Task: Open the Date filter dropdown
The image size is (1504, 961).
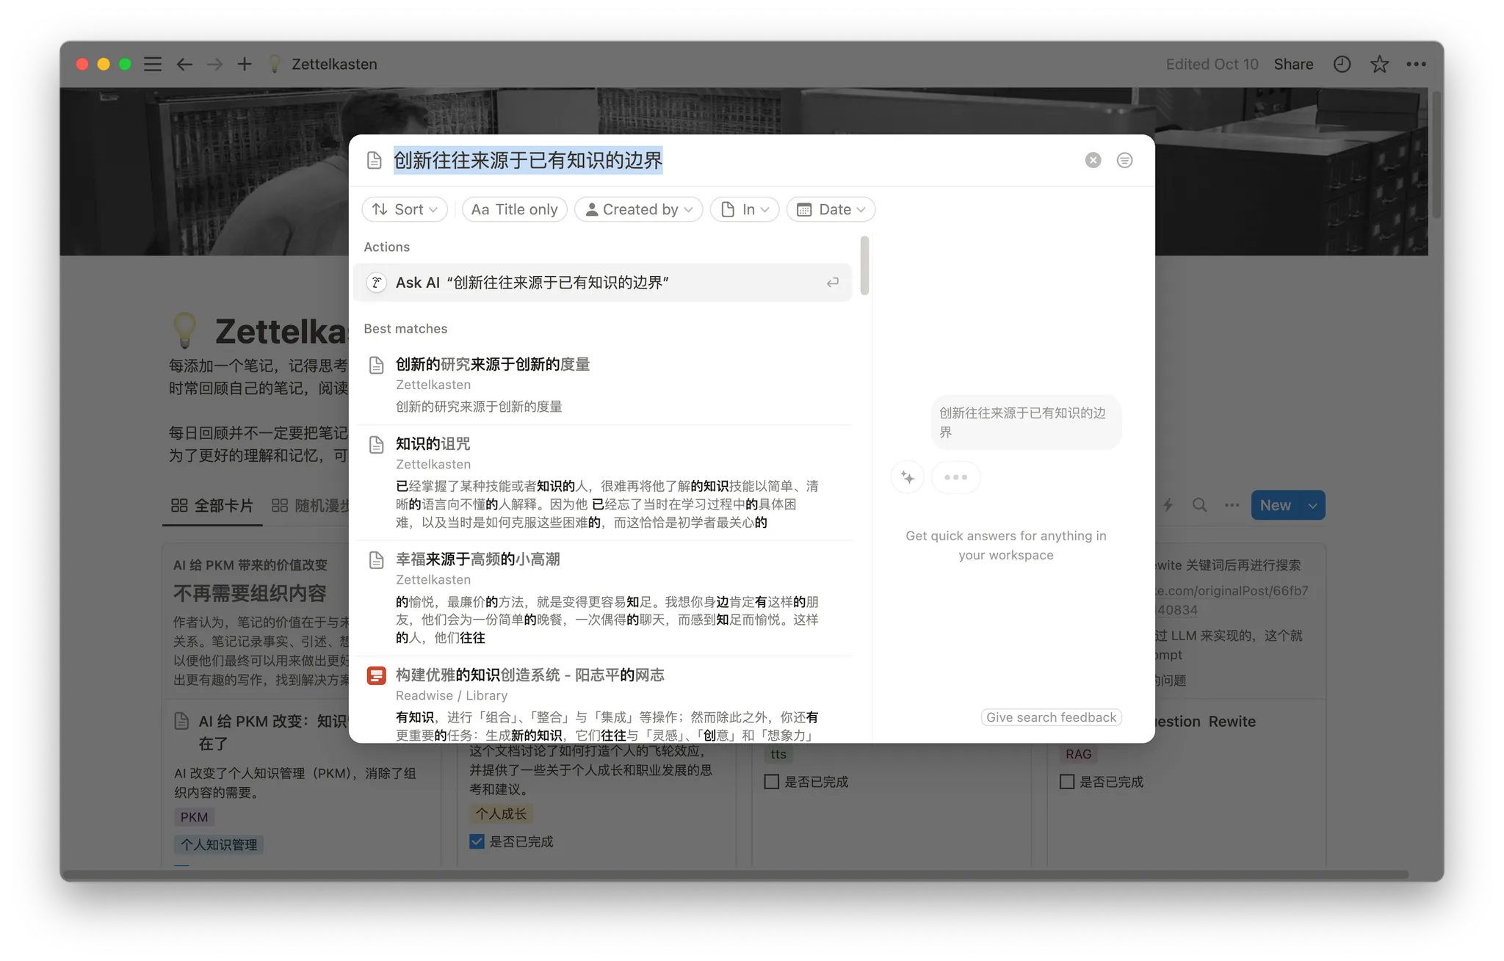Action: (831, 209)
